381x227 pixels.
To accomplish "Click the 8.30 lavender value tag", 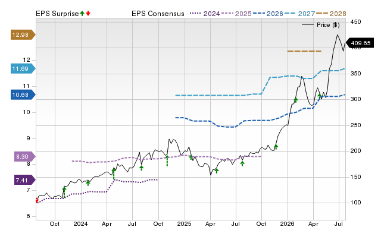I will (24, 157).
